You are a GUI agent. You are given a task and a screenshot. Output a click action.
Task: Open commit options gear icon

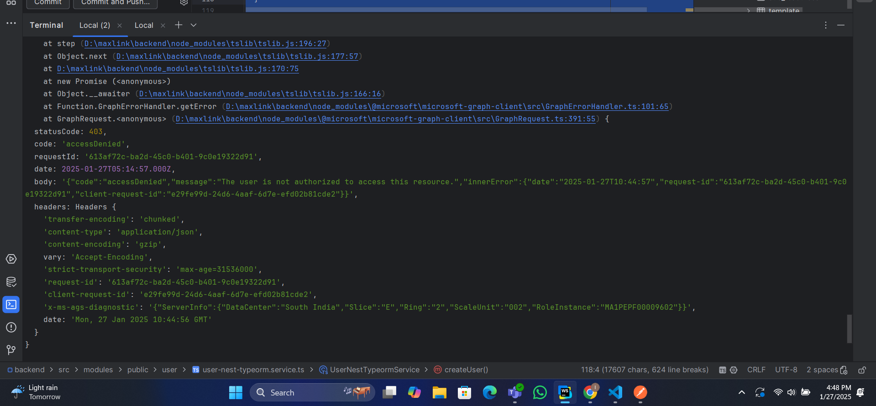coord(184,2)
